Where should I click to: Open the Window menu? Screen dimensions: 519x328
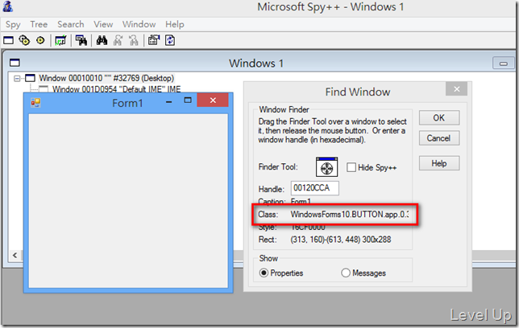[x=139, y=24]
